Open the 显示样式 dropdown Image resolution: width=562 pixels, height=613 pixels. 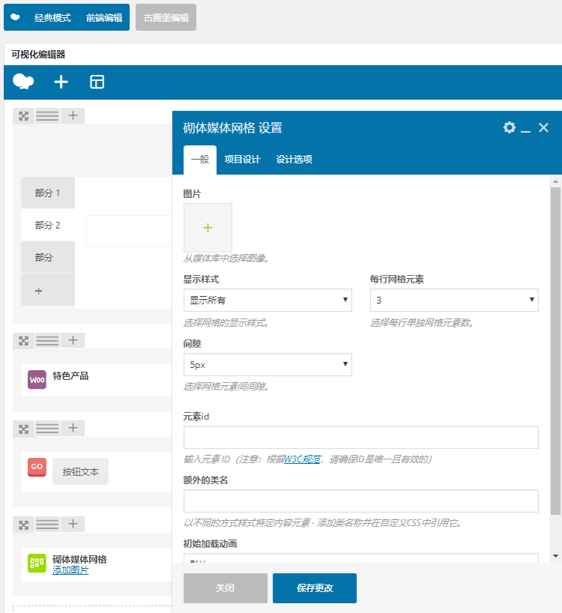268,301
